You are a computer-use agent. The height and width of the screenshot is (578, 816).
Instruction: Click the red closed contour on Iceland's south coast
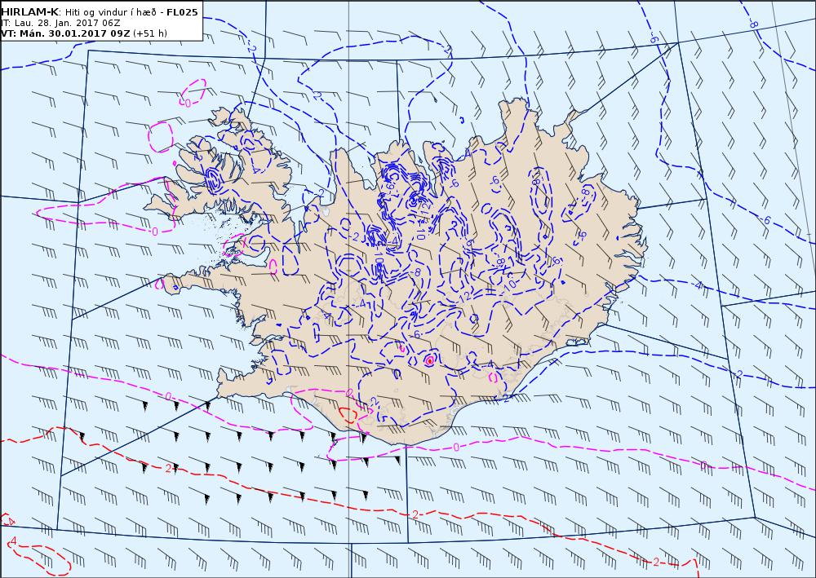click(x=348, y=414)
